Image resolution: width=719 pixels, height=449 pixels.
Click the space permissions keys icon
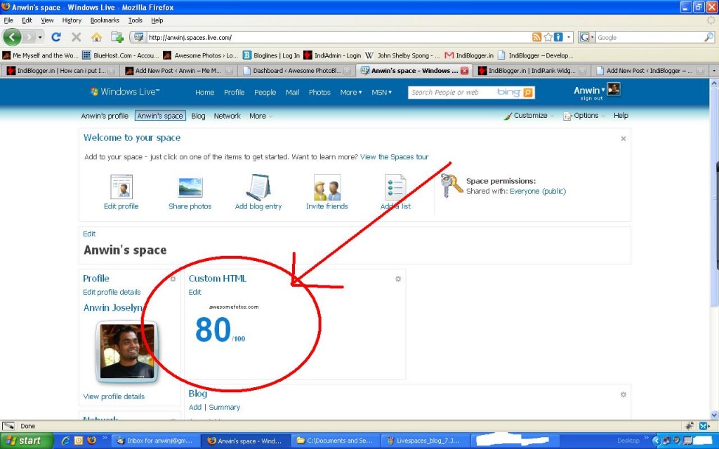click(451, 185)
